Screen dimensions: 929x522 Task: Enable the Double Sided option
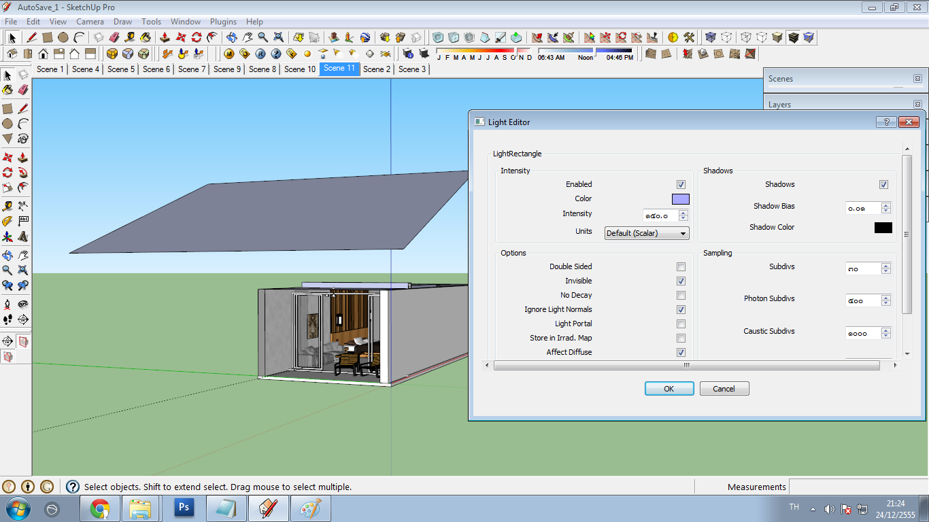pos(681,267)
